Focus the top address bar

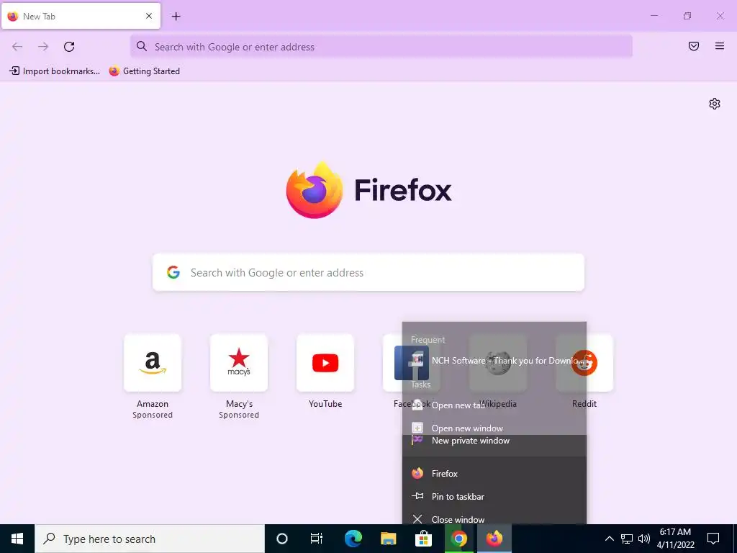[381, 47]
